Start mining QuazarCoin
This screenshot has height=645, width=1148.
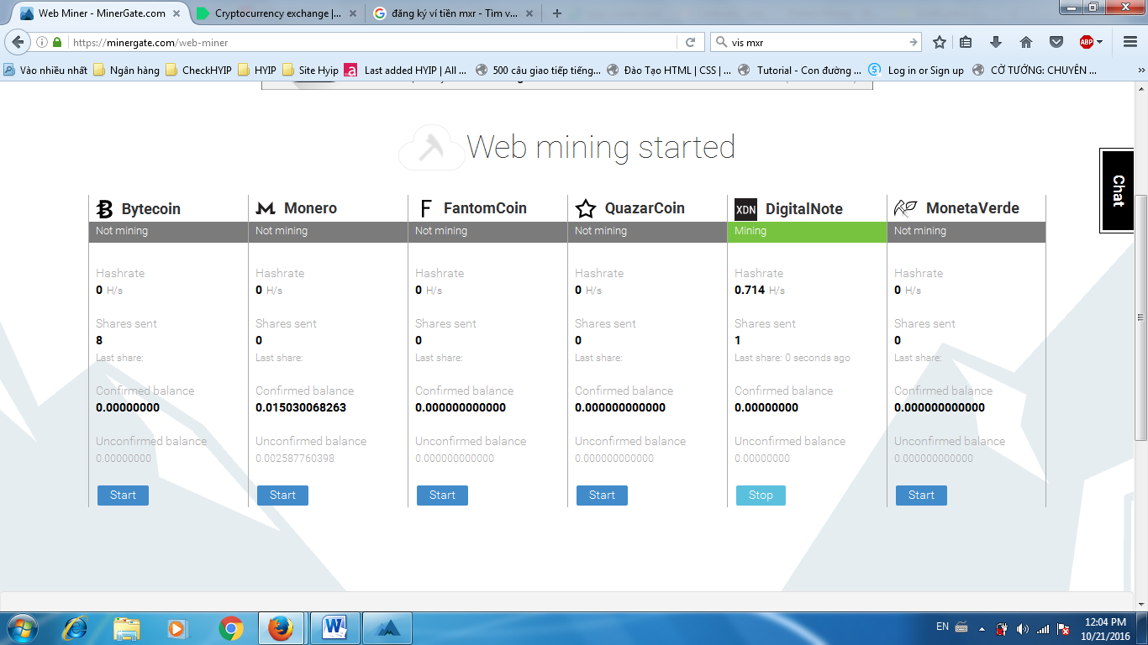[602, 496]
